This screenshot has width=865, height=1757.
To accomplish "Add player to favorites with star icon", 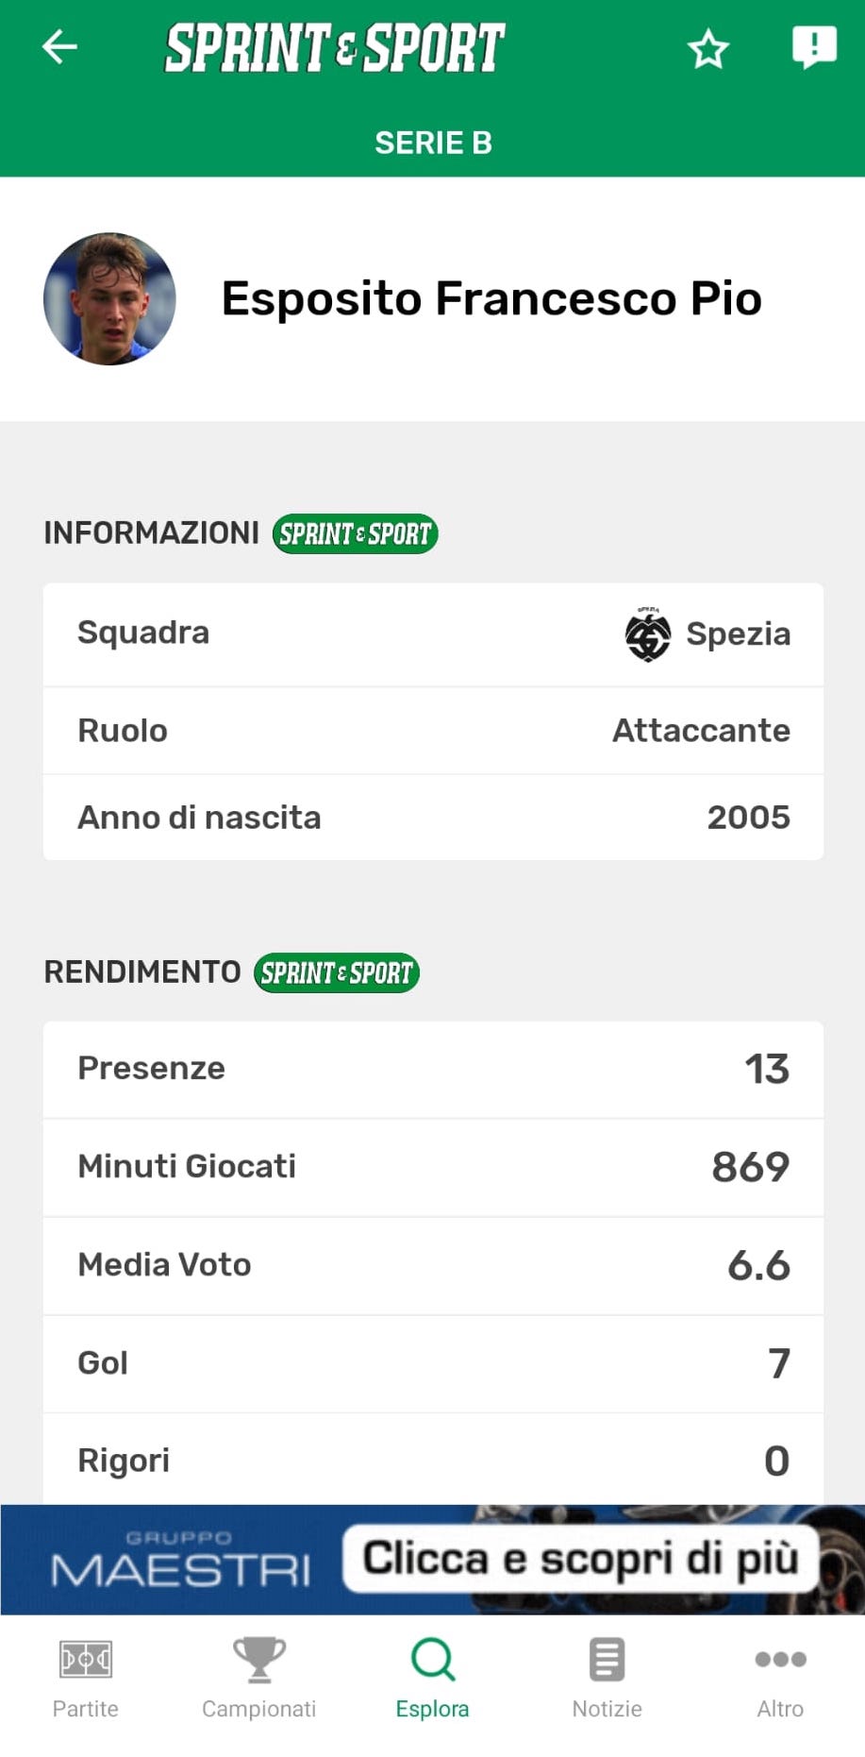I will pos(707,49).
